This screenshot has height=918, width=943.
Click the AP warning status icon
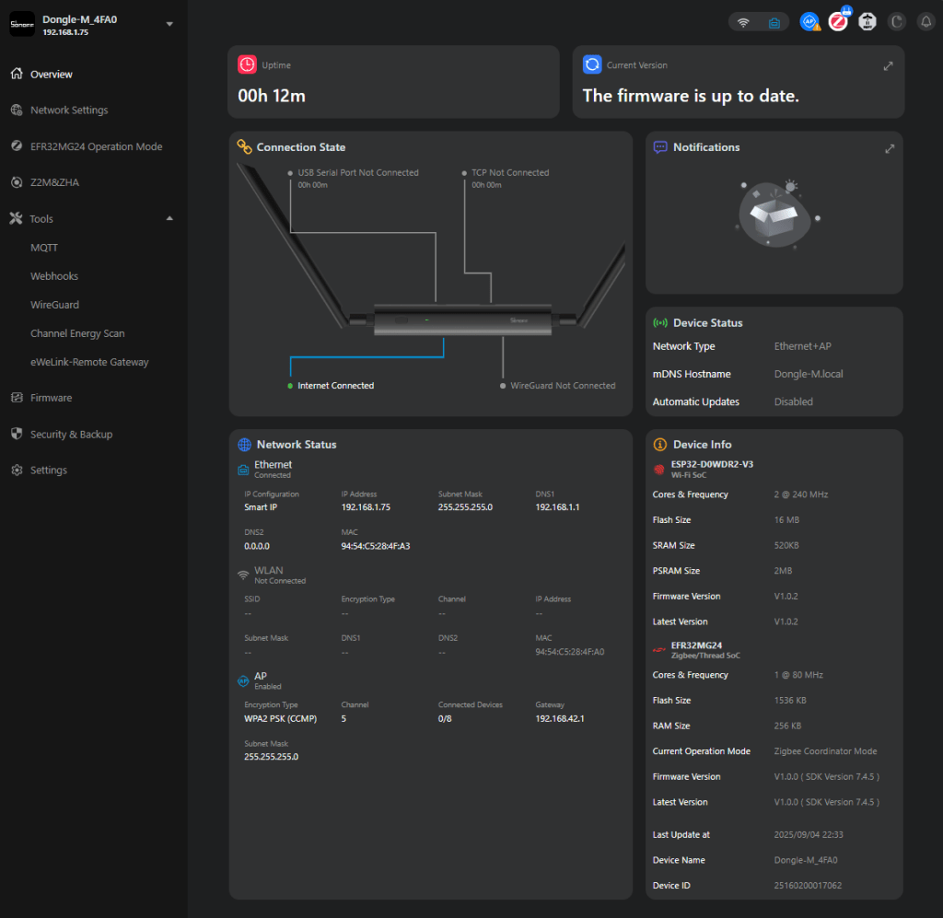coord(809,22)
